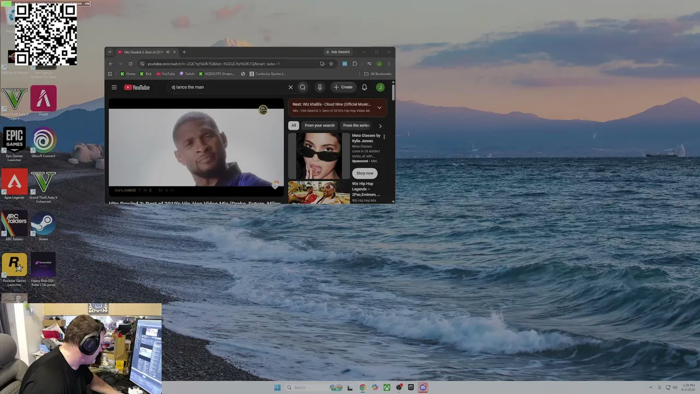Open Discord from the taskbar

coord(423,387)
